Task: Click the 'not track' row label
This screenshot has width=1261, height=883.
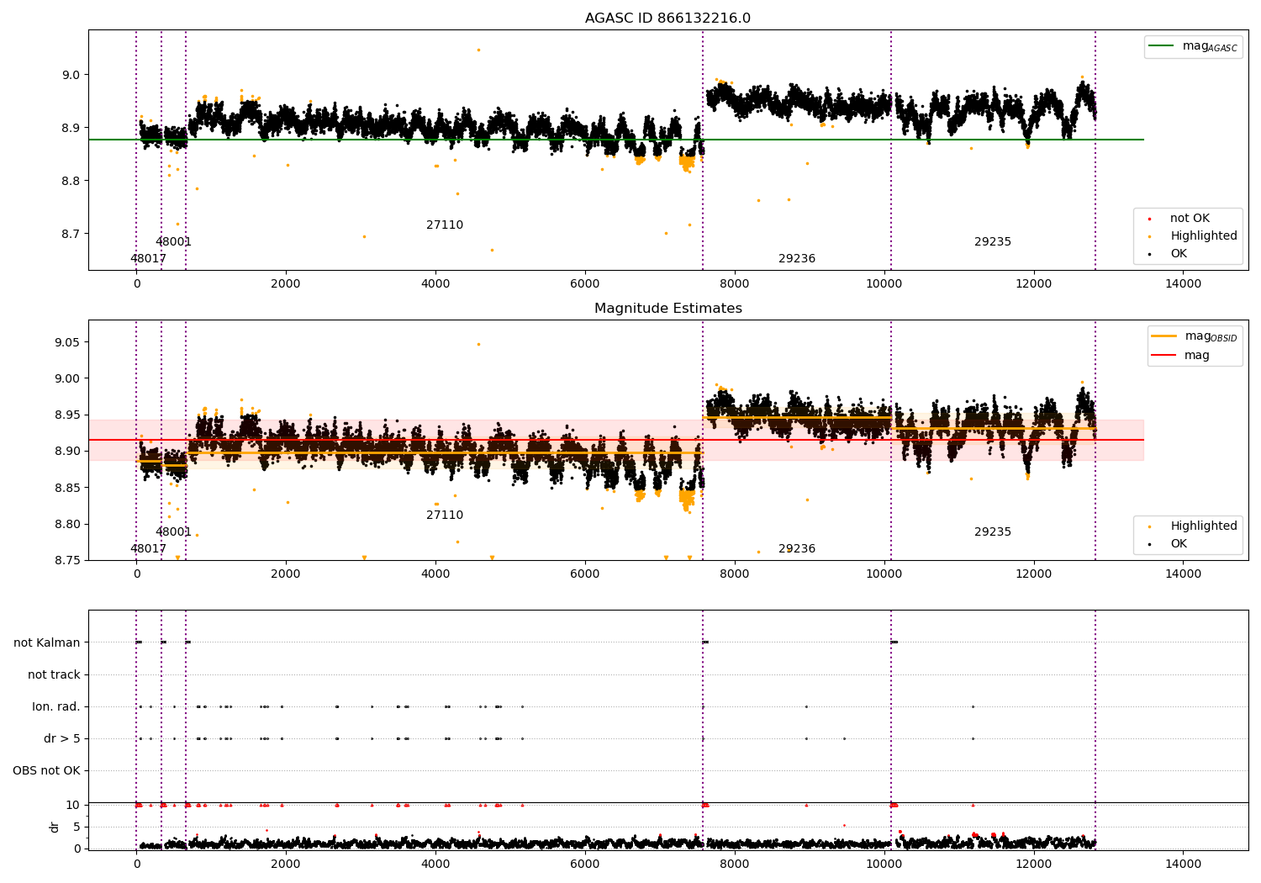Action: (x=54, y=675)
